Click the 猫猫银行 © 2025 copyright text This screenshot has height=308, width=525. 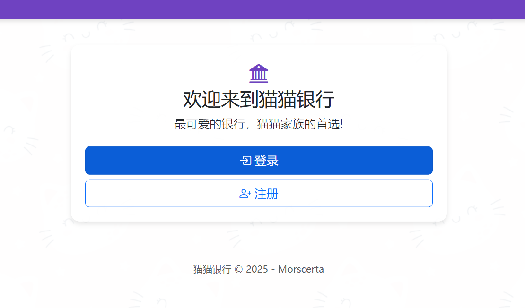(x=227, y=269)
